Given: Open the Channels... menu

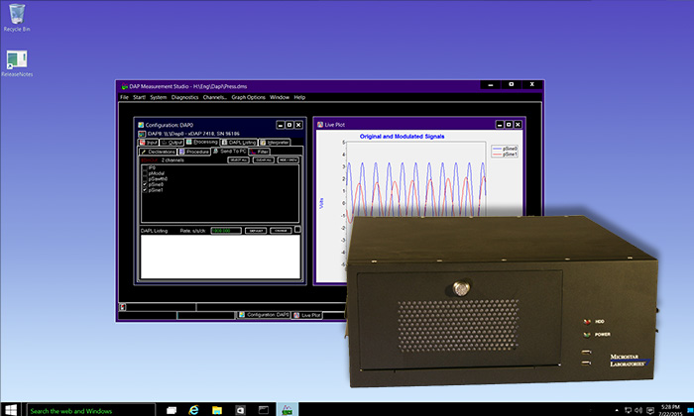Looking at the screenshot, I should (215, 97).
